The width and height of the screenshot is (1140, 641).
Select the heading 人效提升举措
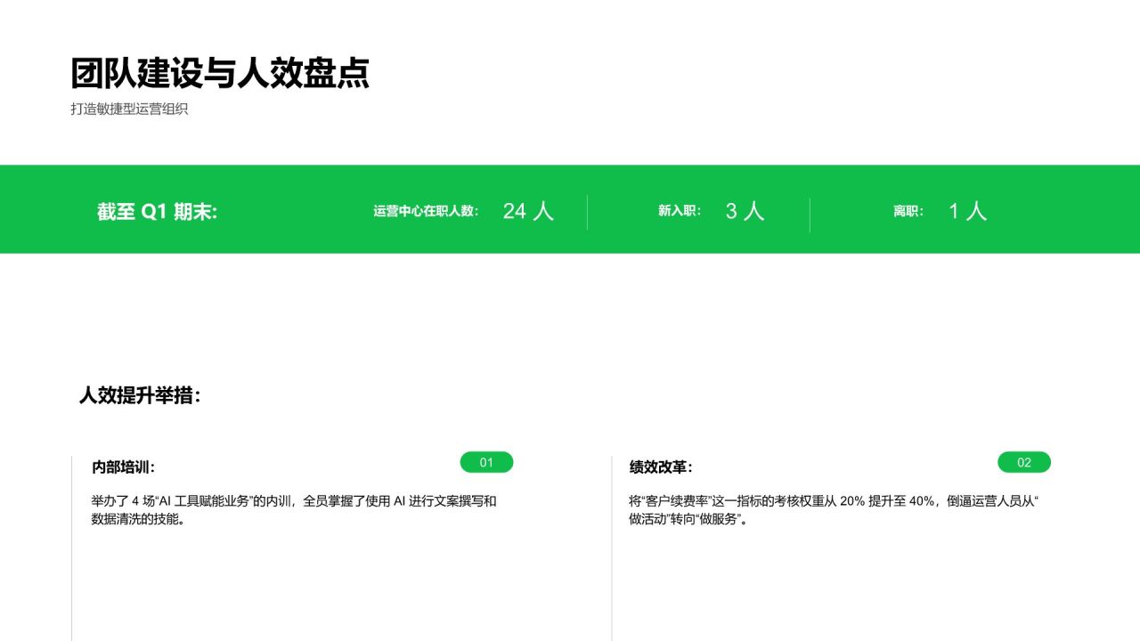pos(141,396)
